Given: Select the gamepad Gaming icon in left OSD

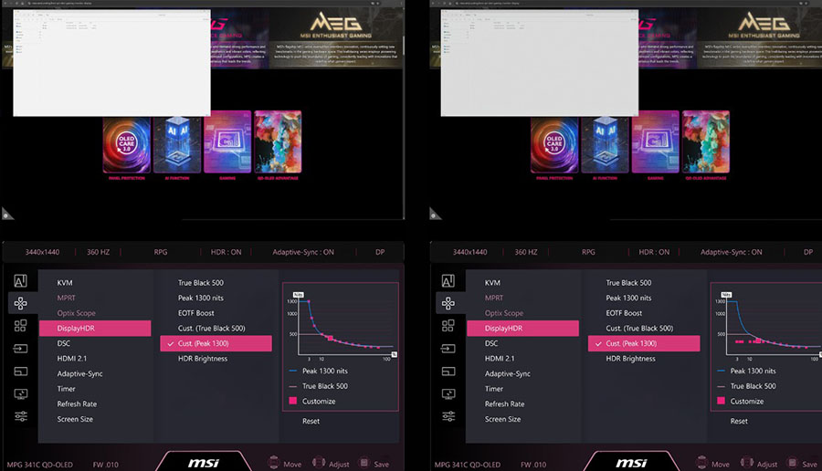Looking at the screenshot, I should [20, 303].
